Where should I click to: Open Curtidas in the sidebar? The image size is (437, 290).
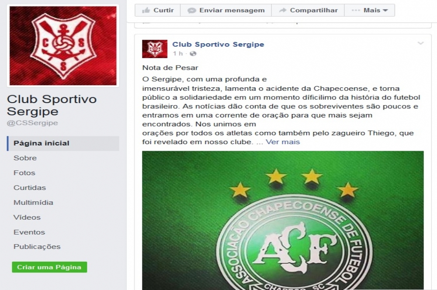pos(30,187)
